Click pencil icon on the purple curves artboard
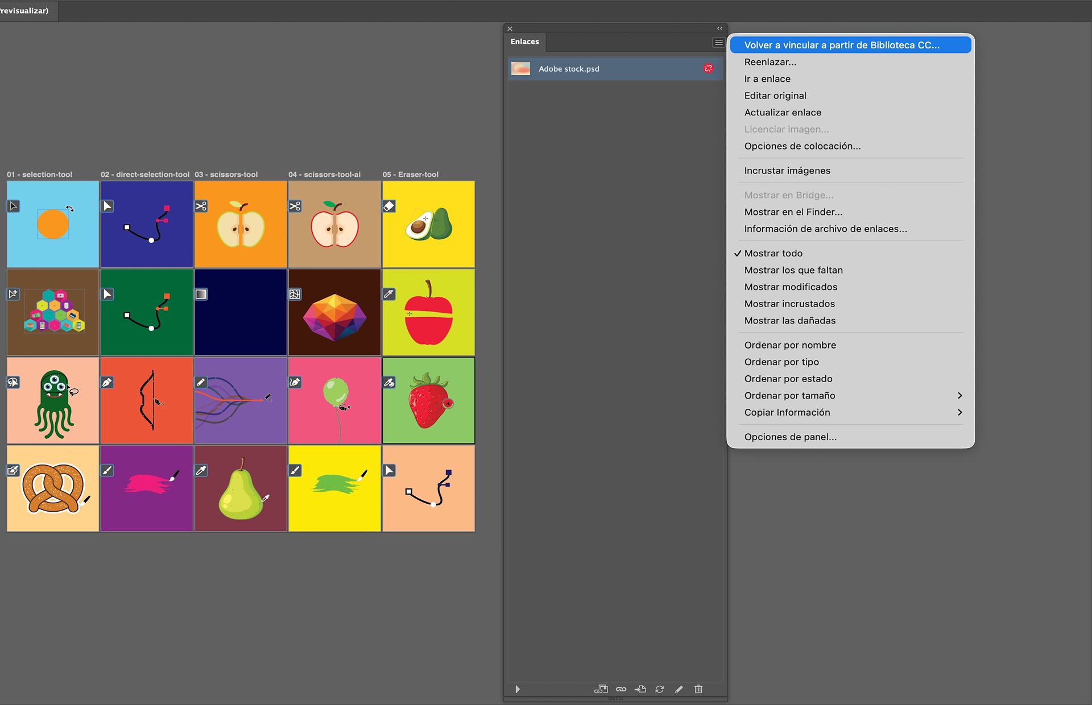The image size is (1092, 705). 201,382
